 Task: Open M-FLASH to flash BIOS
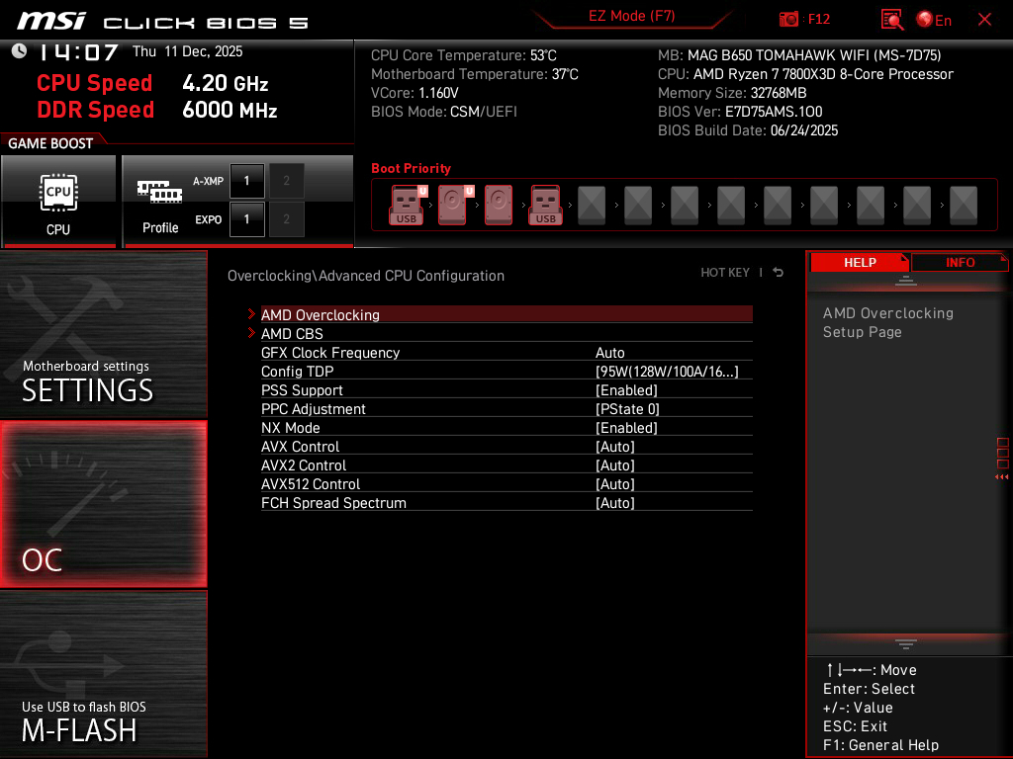click(103, 673)
